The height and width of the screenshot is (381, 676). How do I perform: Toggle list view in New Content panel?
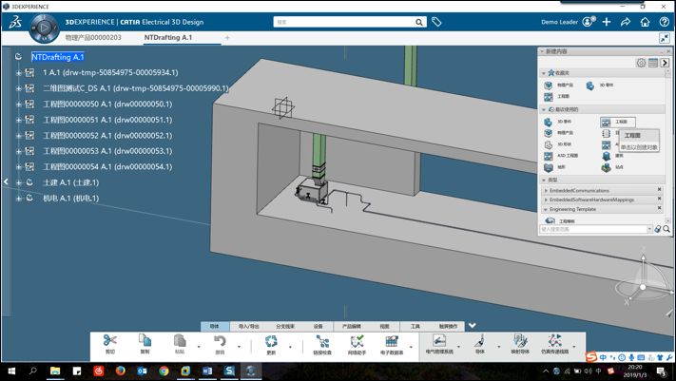click(653, 63)
